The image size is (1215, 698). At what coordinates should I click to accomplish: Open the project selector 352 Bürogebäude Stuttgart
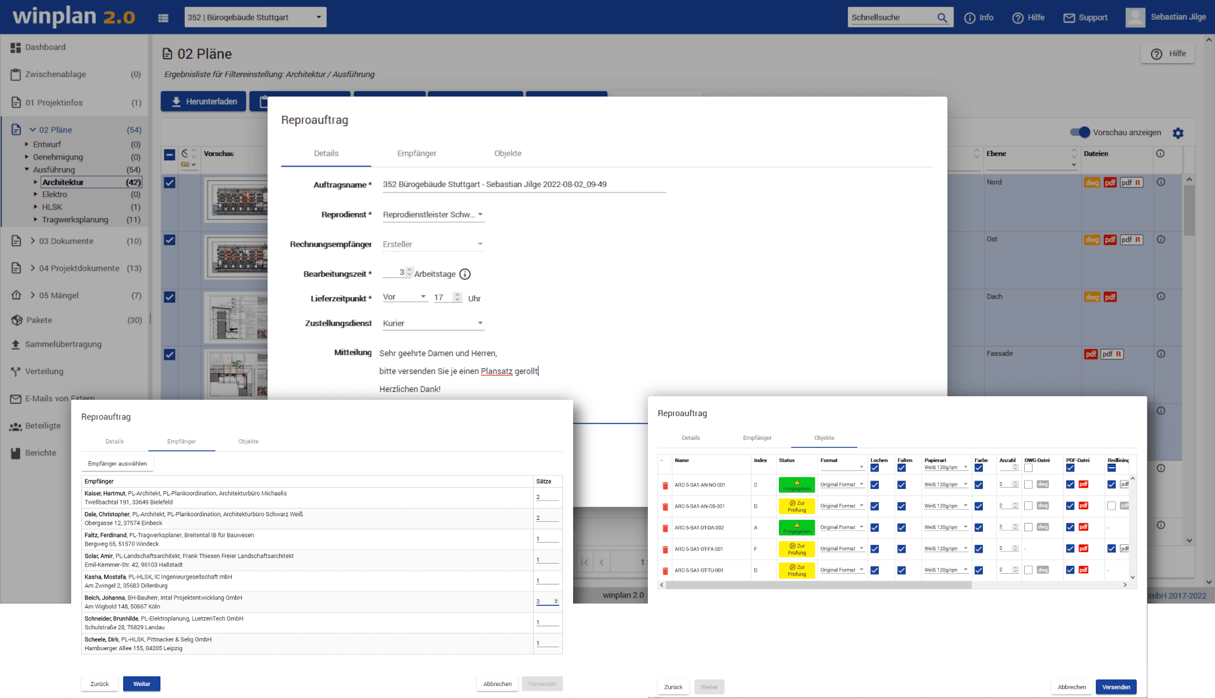(255, 17)
